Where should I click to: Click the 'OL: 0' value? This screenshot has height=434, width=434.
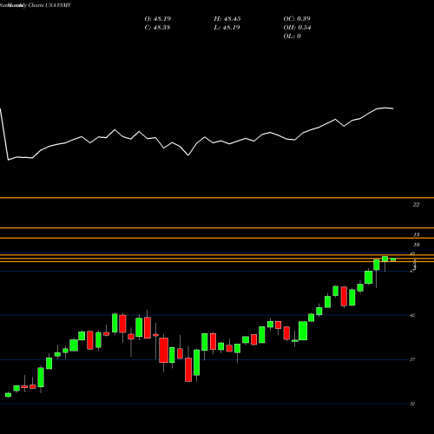click(x=293, y=36)
